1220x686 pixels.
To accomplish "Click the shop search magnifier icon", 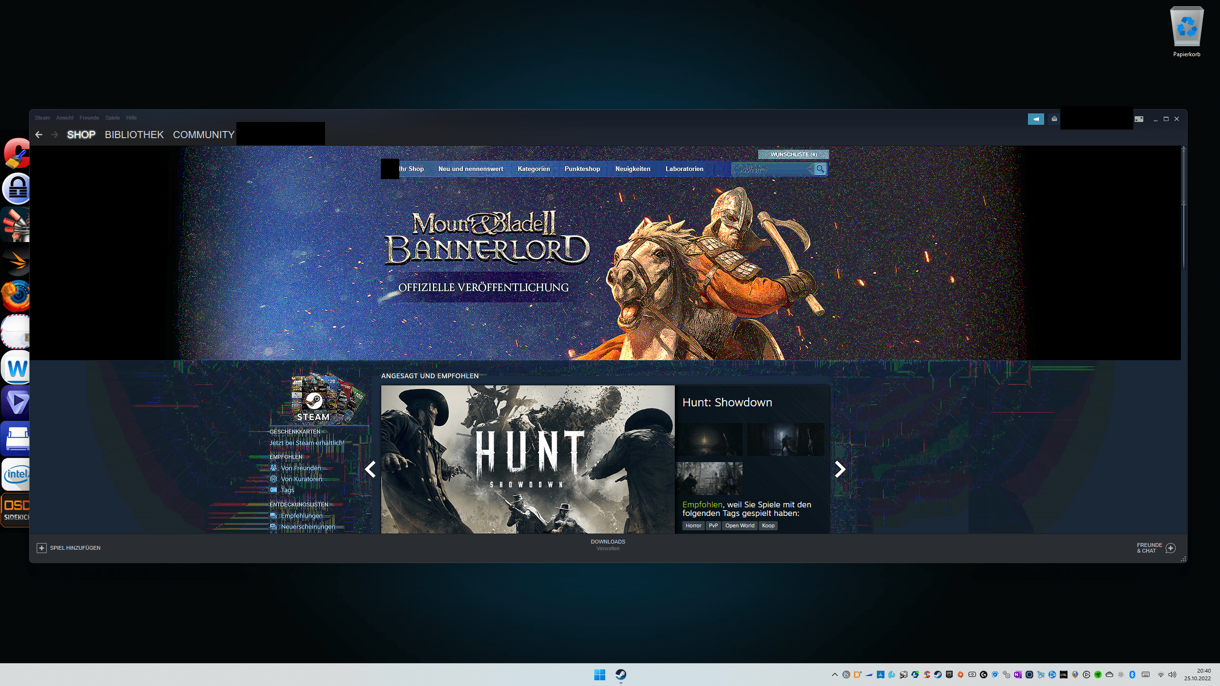I will [x=820, y=169].
